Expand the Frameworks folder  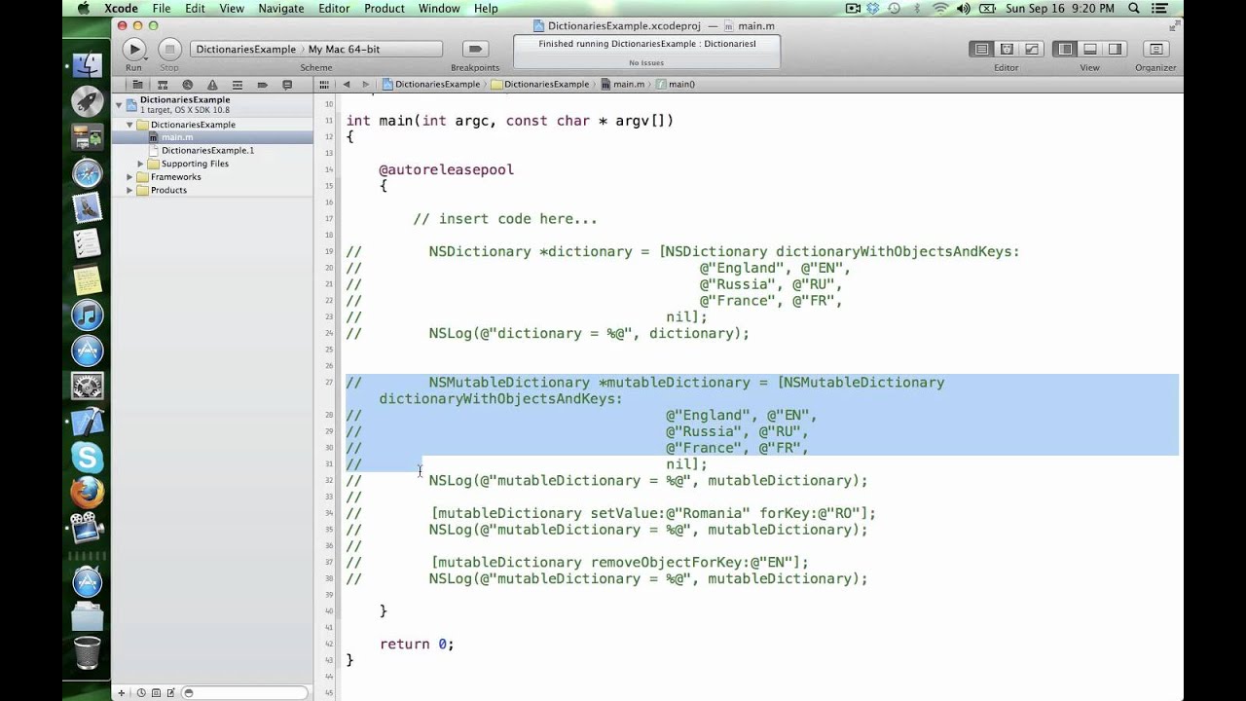click(129, 177)
